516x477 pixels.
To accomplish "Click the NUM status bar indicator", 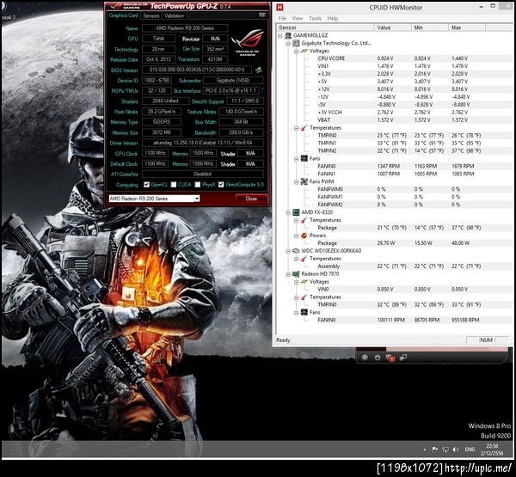I will click(486, 340).
